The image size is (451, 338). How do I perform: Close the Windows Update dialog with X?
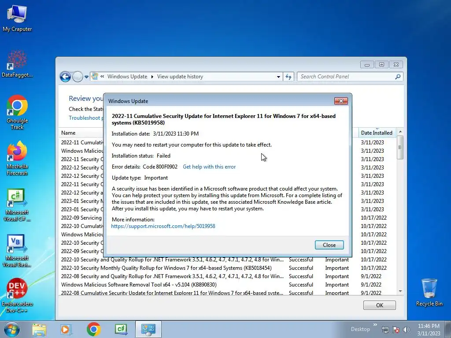click(x=341, y=101)
